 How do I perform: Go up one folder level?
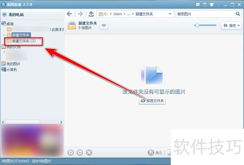91,14
